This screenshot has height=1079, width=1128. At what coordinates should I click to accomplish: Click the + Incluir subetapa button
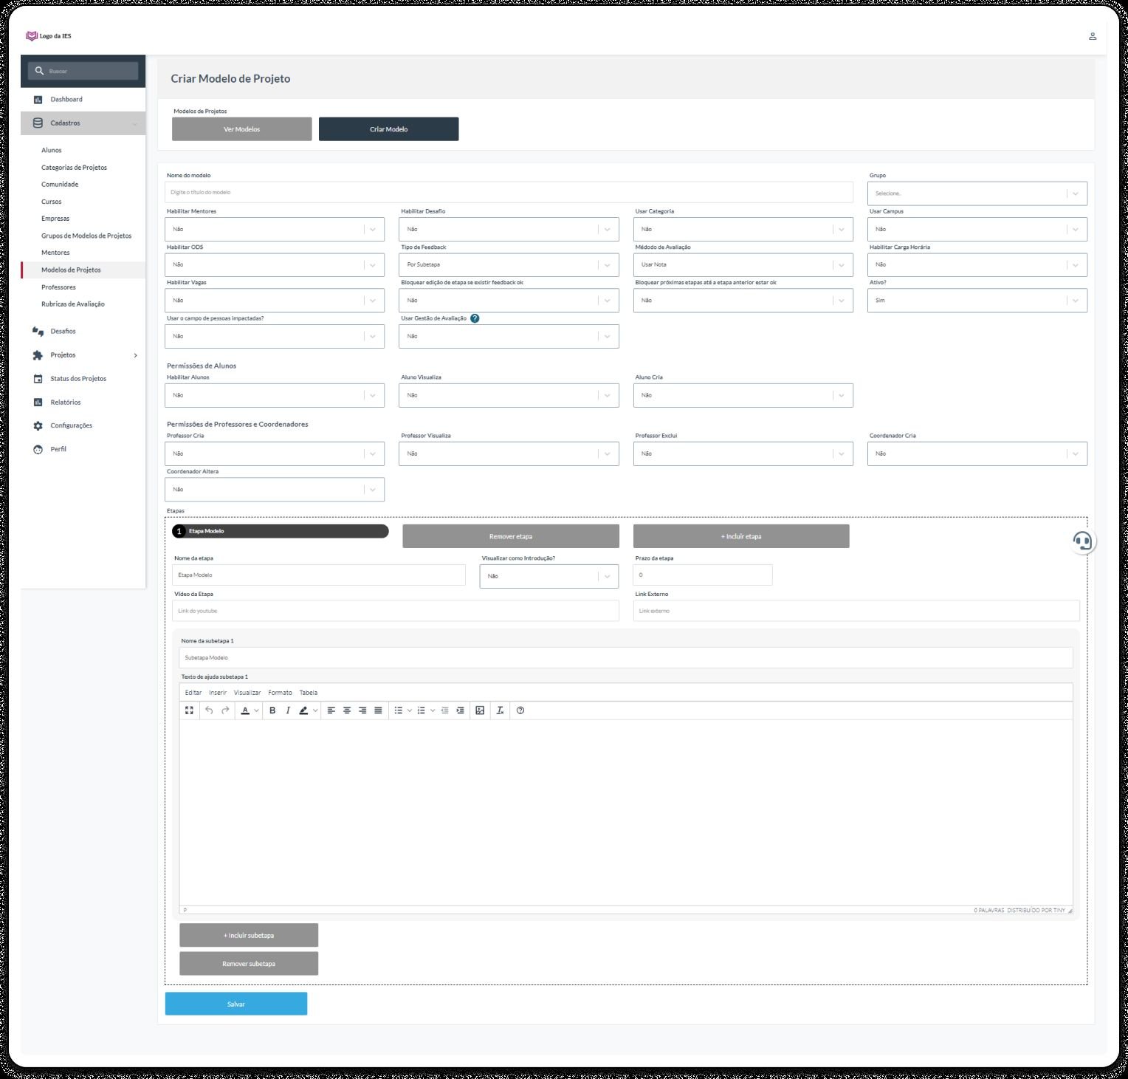point(249,935)
